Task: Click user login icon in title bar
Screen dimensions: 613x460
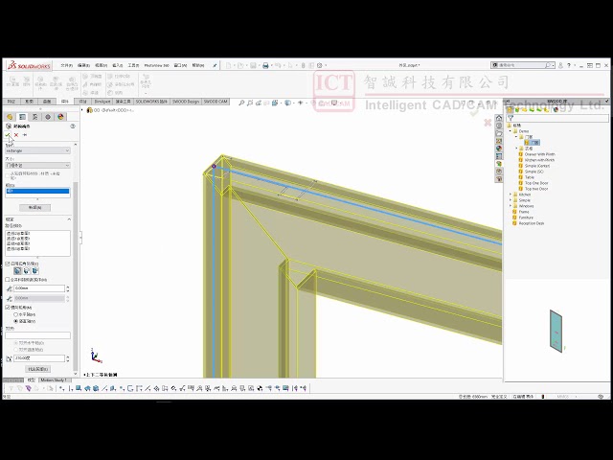Action: [x=560, y=65]
